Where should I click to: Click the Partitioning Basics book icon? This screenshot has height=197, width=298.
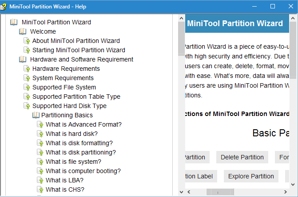pyautogui.click(x=36, y=115)
